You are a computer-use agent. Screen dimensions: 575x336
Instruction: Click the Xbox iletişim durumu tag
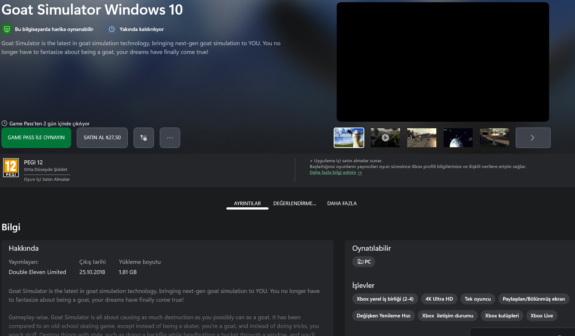pyautogui.click(x=448, y=316)
